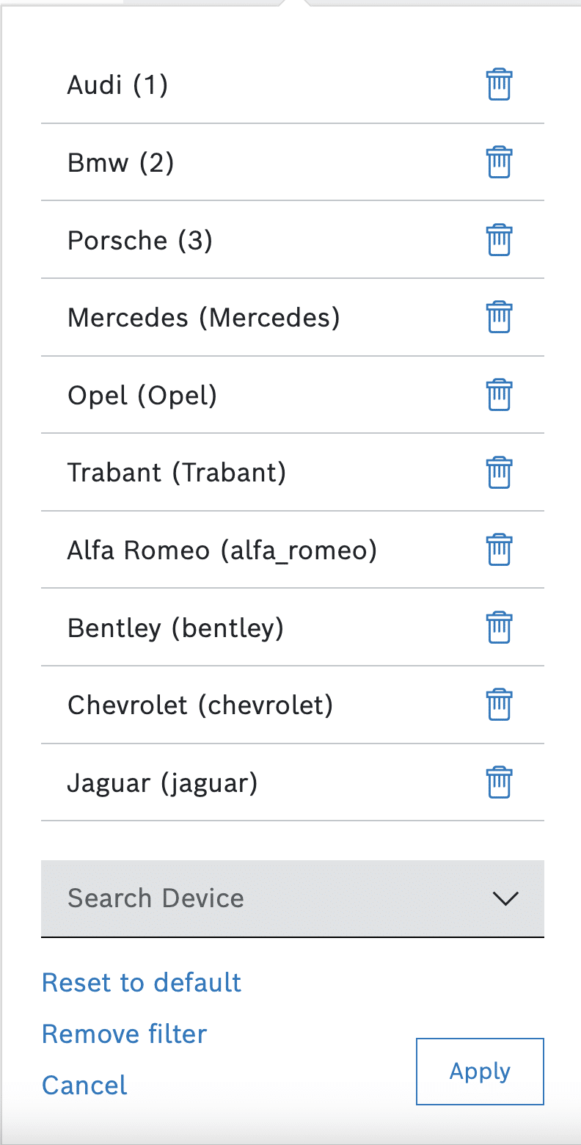The height and width of the screenshot is (1145, 581).
Task: Click the Reset to default link
Action: (142, 982)
